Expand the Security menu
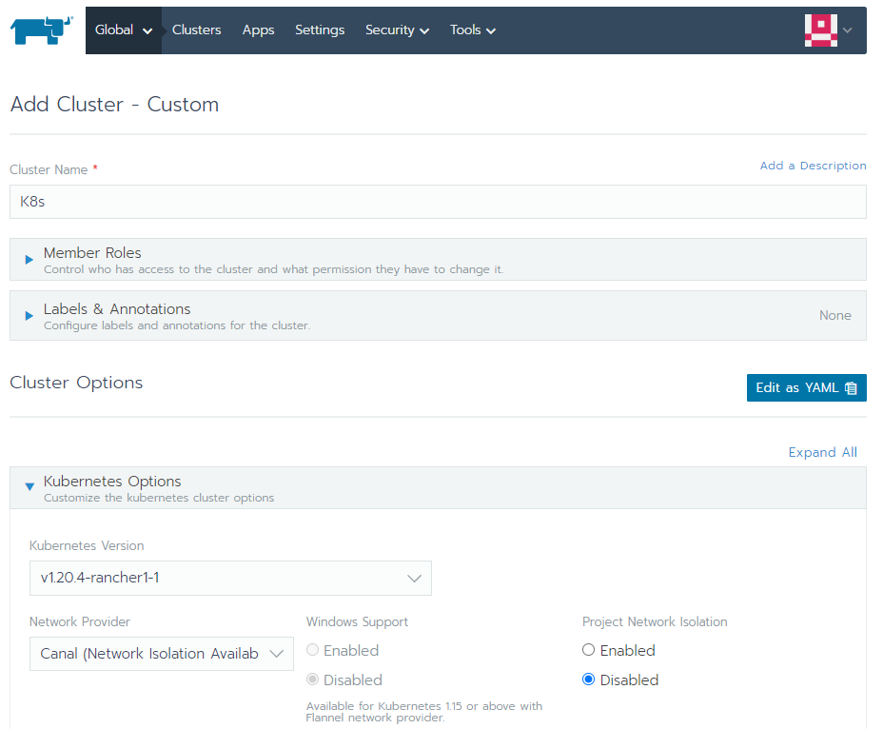Image resolution: width=883 pixels, height=729 pixels. 397,30
